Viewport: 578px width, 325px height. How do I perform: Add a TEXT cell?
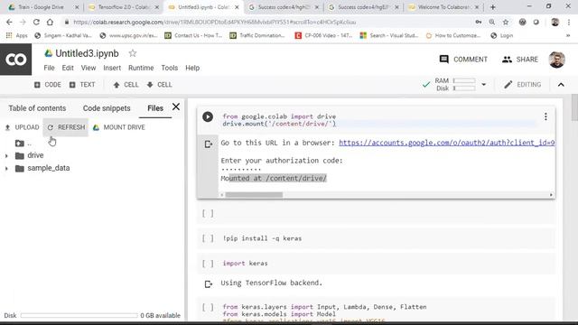coord(82,85)
